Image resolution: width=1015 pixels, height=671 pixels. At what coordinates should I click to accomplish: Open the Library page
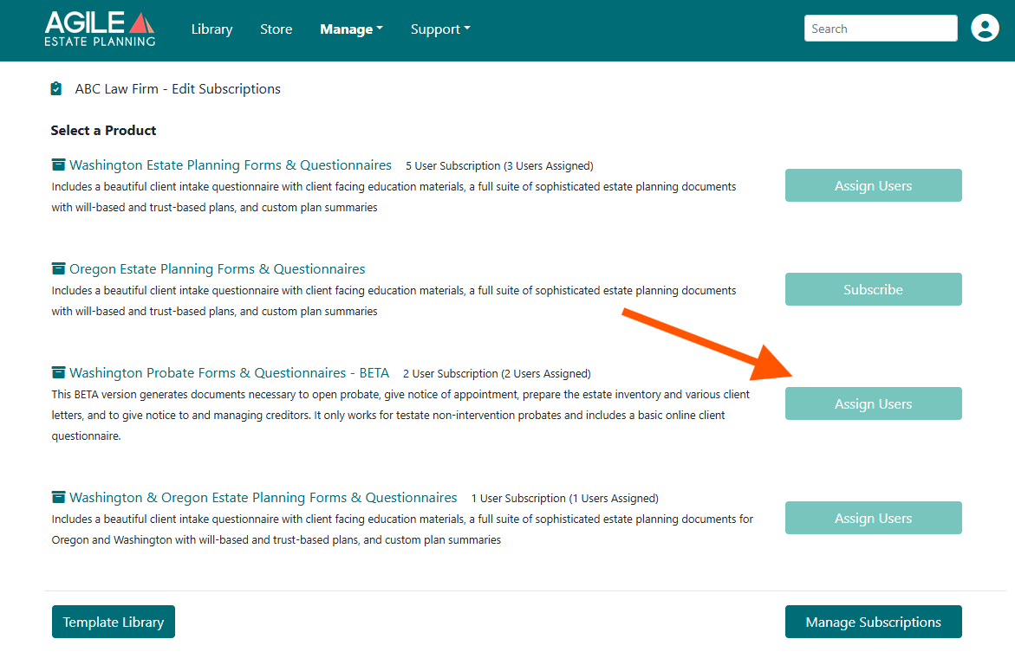tap(211, 29)
